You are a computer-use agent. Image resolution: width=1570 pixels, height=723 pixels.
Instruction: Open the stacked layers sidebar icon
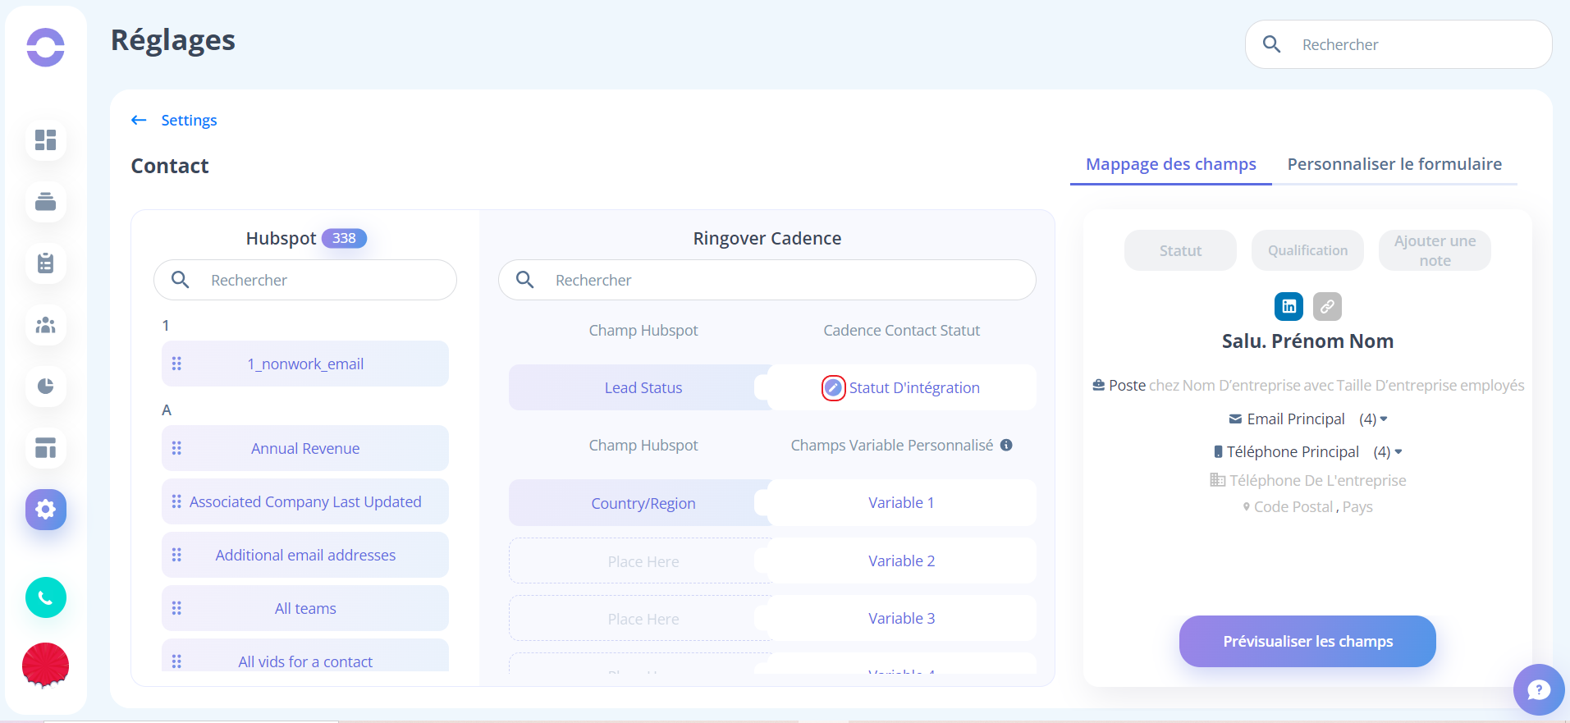tap(46, 202)
